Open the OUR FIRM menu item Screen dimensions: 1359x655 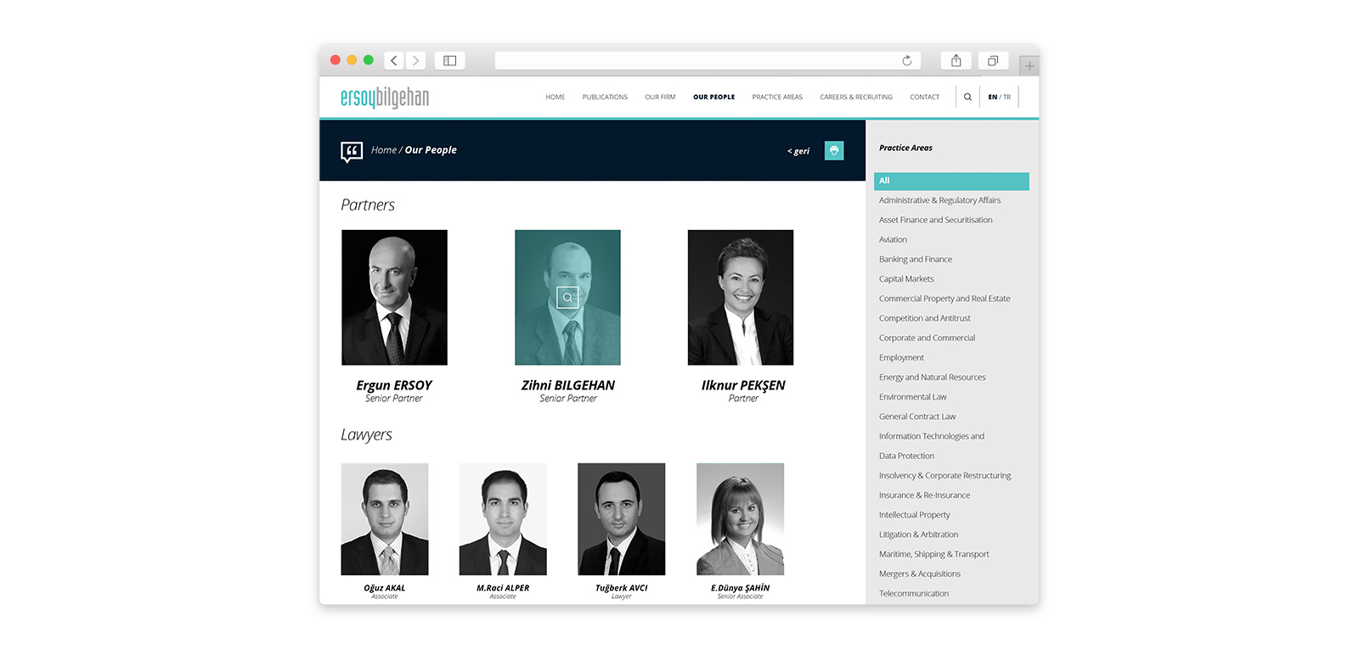coord(660,97)
